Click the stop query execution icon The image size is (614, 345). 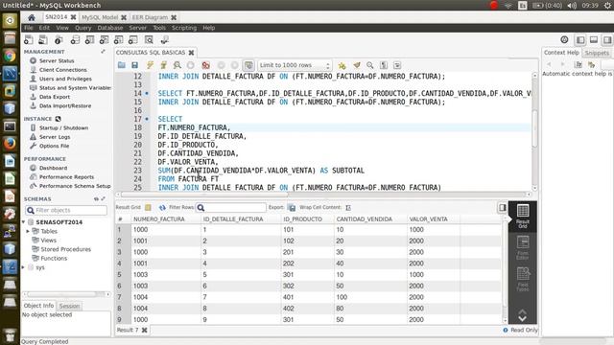click(x=190, y=65)
